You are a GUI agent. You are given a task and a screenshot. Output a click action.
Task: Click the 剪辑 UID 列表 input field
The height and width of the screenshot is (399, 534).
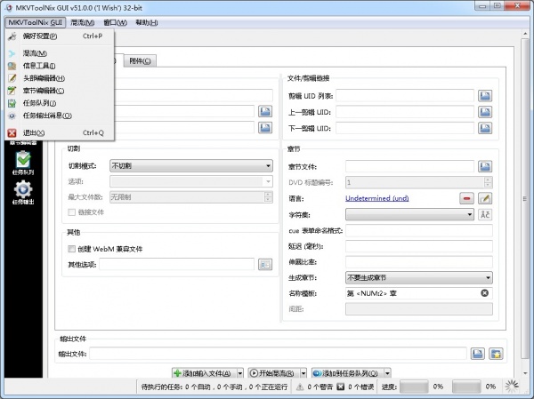click(405, 96)
